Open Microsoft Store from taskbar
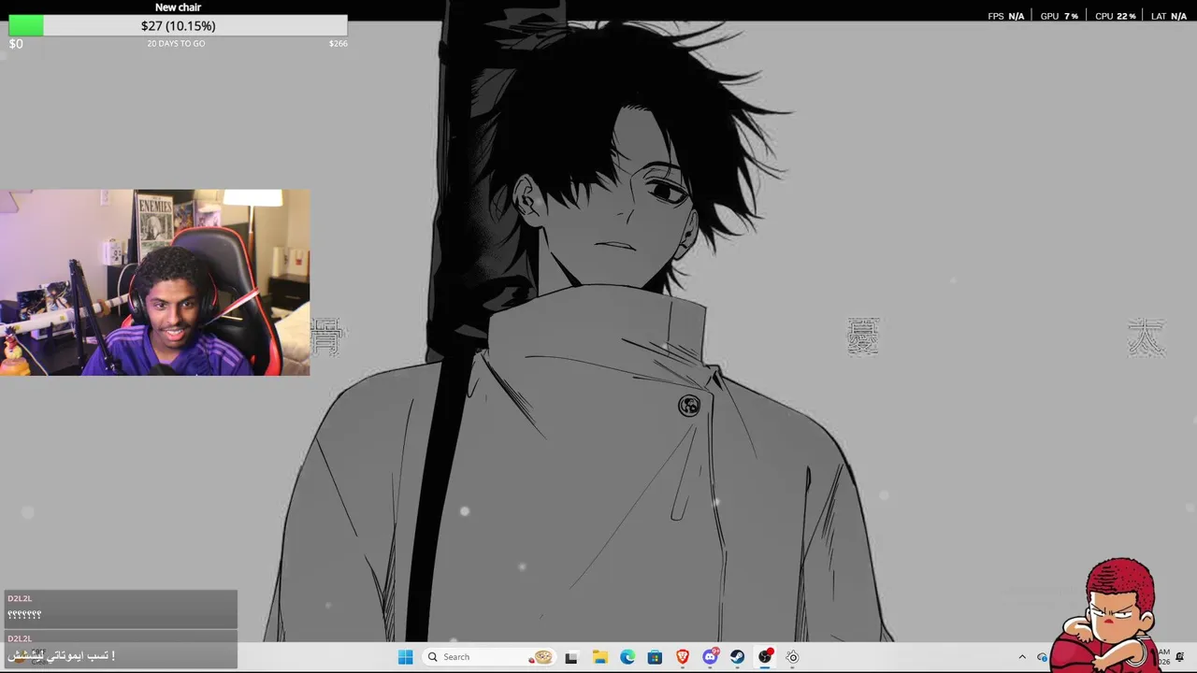1197x673 pixels. [x=655, y=657]
